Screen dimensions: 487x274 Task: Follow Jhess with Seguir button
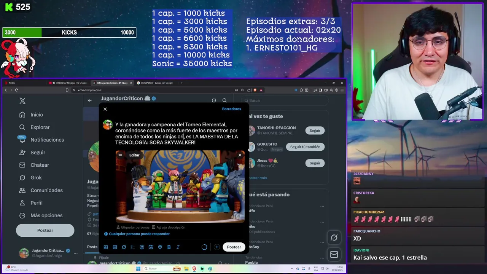point(315,163)
